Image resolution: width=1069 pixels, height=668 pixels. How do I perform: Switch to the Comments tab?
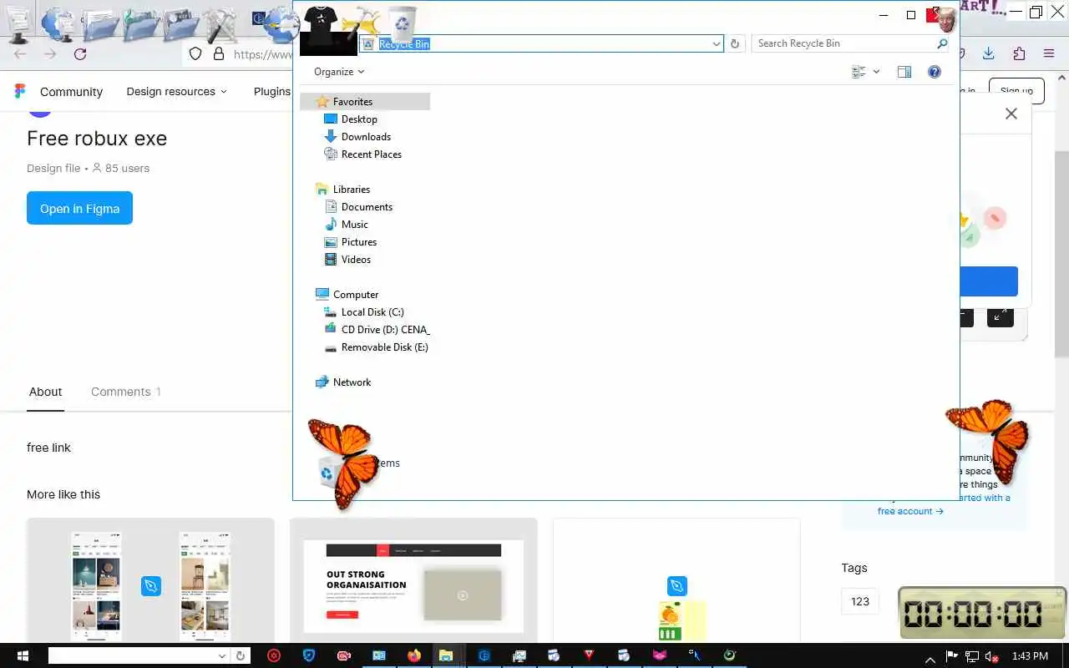pyautogui.click(x=126, y=392)
